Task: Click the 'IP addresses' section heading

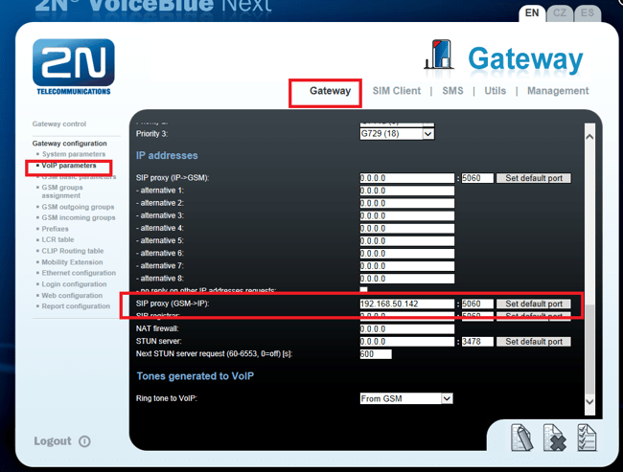Action: pos(167,156)
